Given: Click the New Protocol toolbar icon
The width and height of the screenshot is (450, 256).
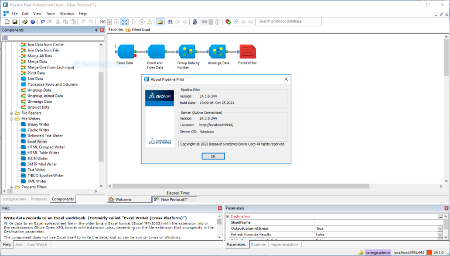Looking at the screenshot, I should click(x=7, y=22).
